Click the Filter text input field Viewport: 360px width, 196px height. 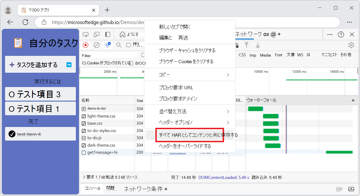109,56
